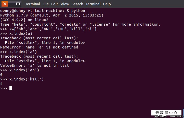Click the NameError message line

(x=39, y=47)
